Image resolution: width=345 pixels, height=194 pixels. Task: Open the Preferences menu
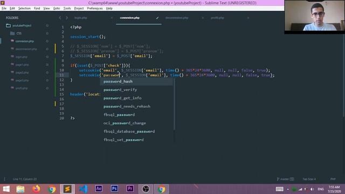click(x=95, y=9)
